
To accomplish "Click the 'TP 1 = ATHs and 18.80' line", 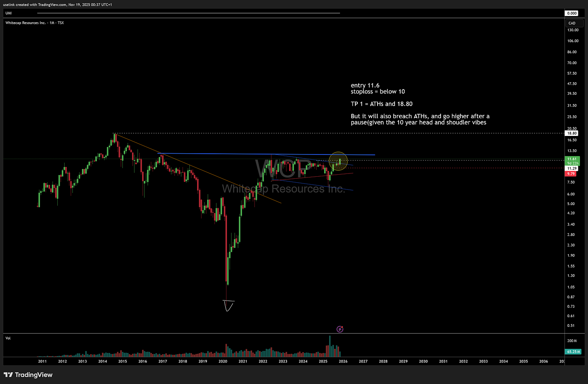I will pos(382,104).
